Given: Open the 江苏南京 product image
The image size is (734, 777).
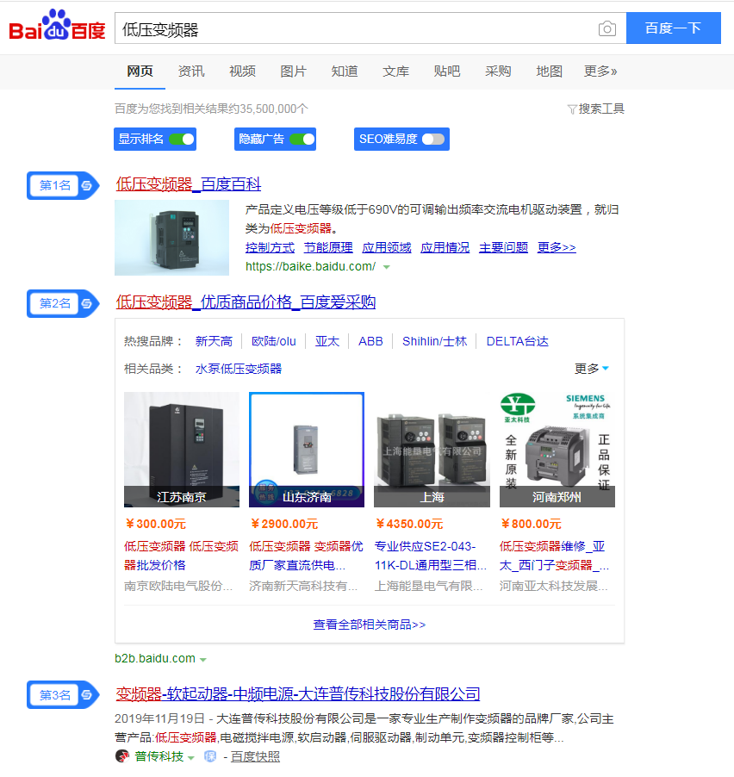Looking at the screenshot, I should 182,450.
